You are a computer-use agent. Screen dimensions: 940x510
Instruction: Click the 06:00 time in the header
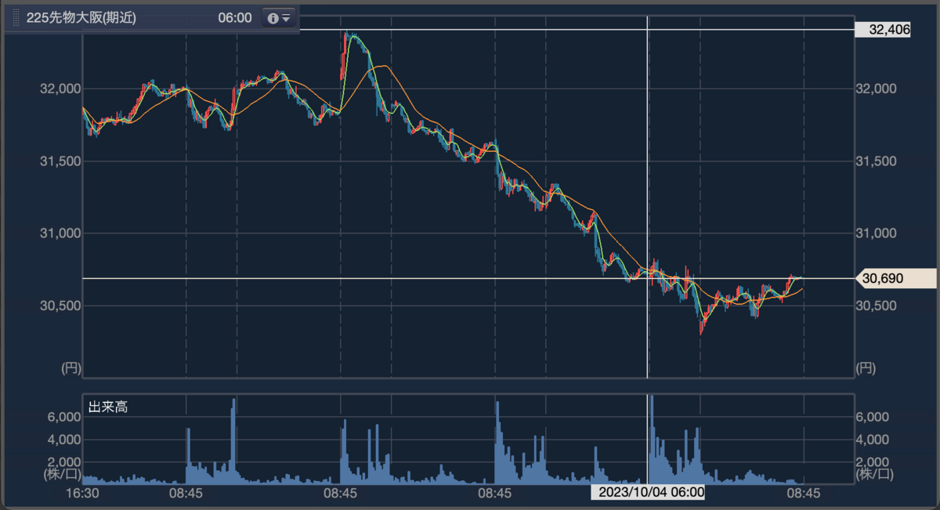click(x=235, y=18)
